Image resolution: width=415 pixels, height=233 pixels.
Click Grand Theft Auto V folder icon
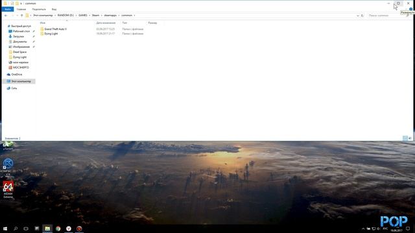41,29
